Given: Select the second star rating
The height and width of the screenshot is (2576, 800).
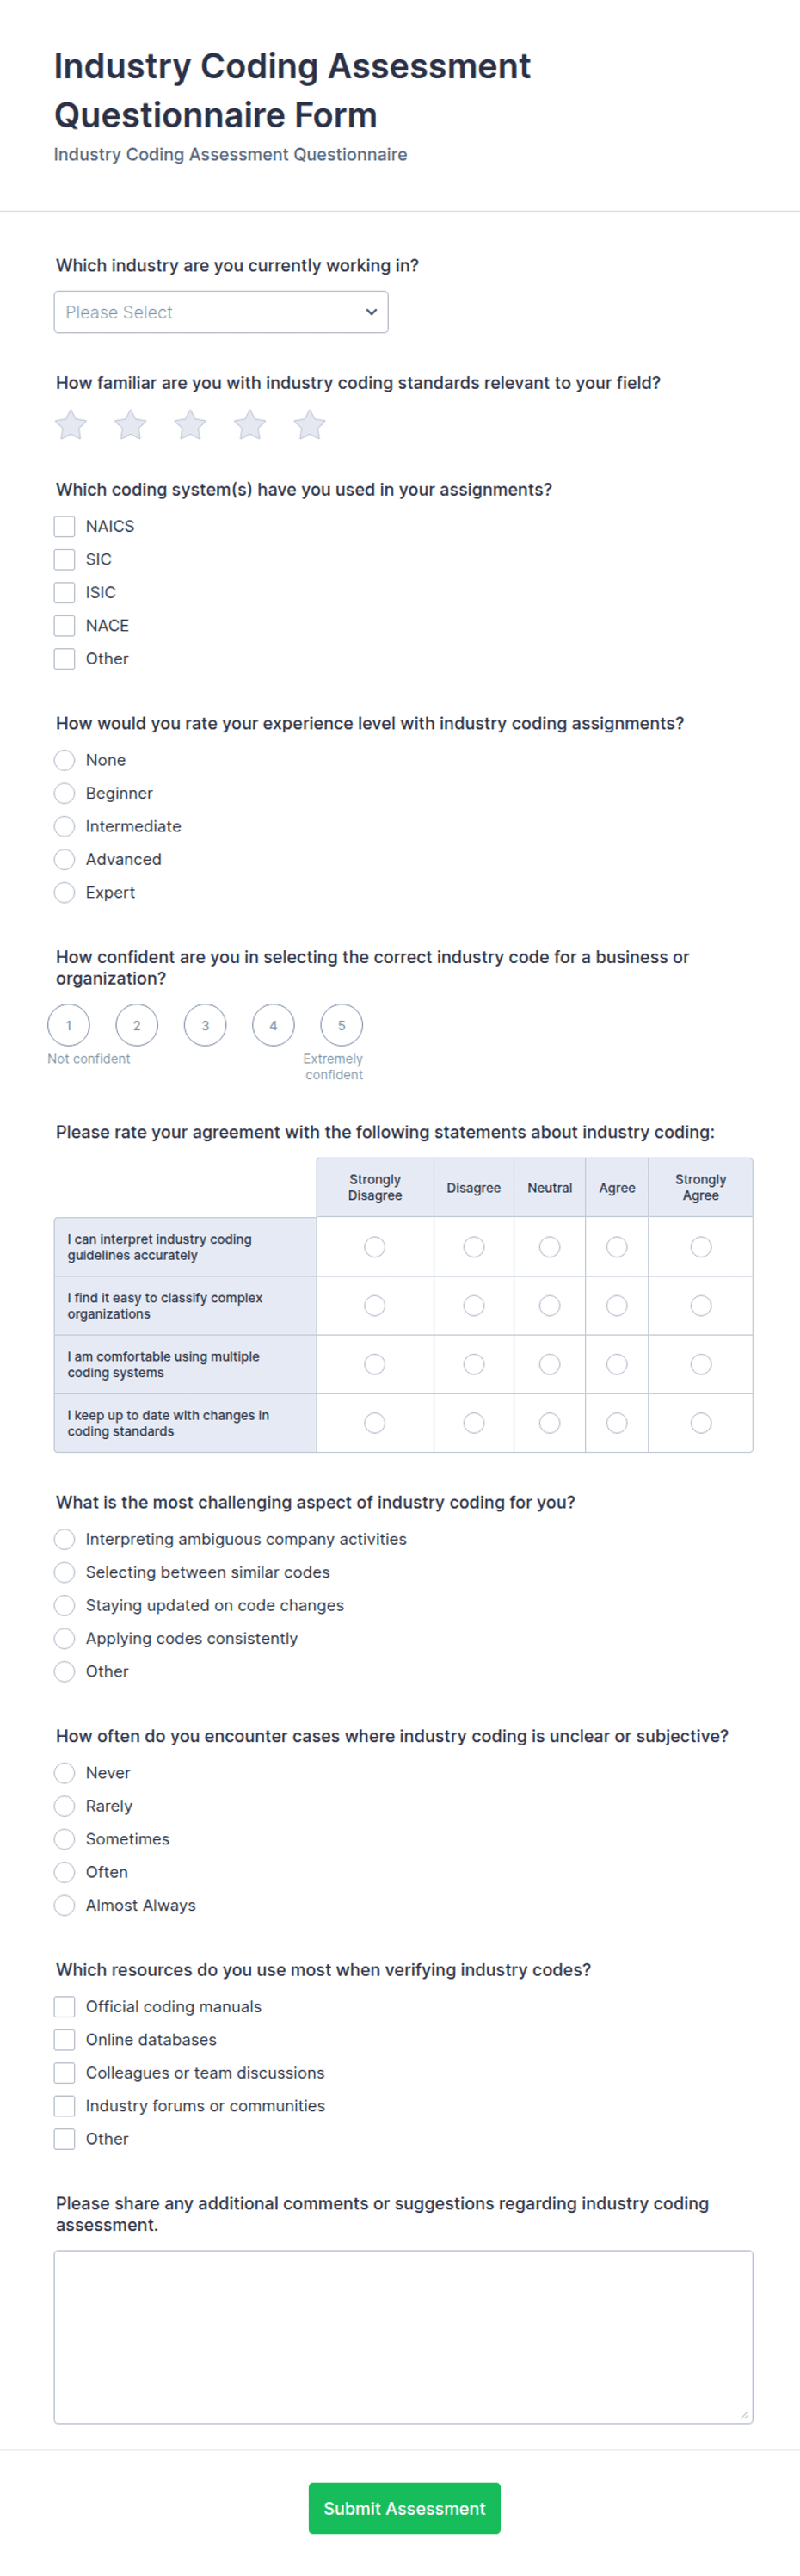Looking at the screenshot, I should pyautogui.click(x=130, y=425).
